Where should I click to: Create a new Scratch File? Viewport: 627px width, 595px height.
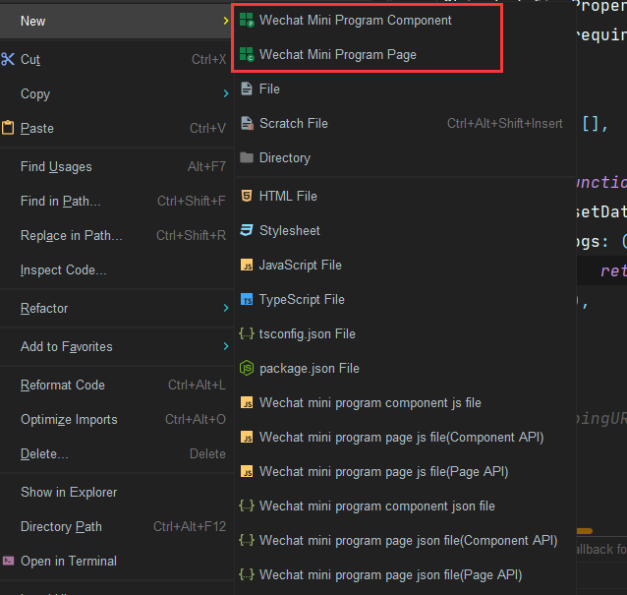[x=405, y=123]
